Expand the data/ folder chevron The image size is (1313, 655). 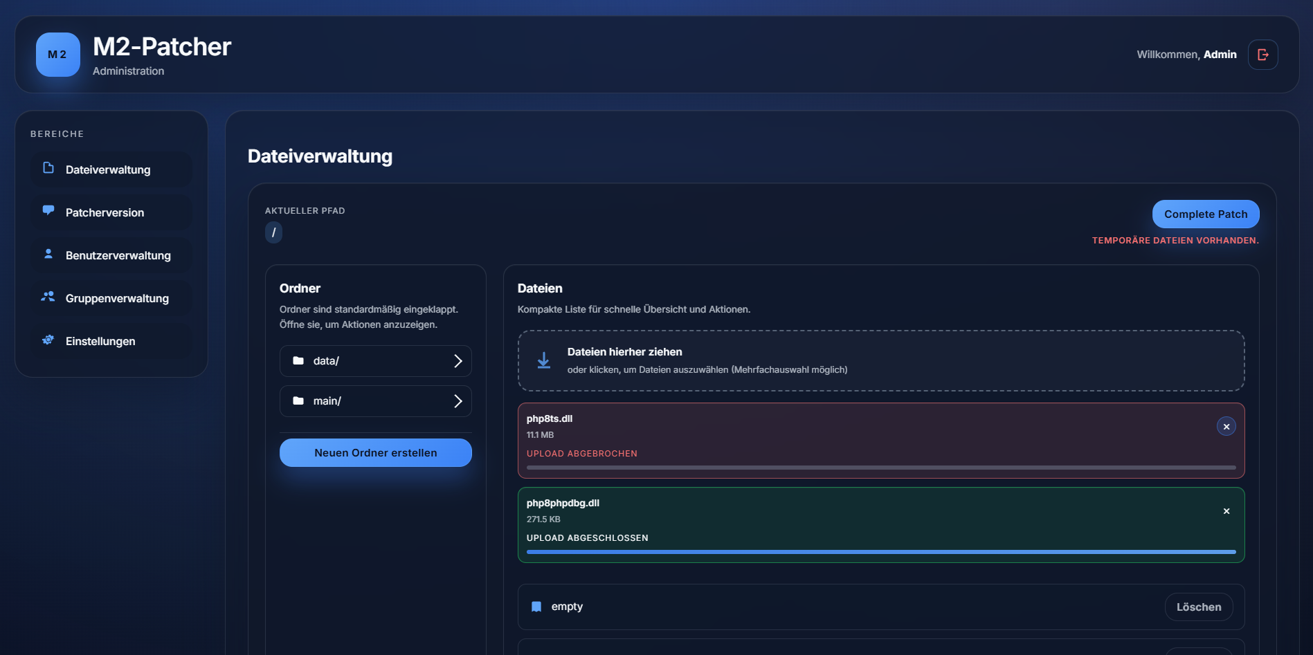(x=458, y=361)
